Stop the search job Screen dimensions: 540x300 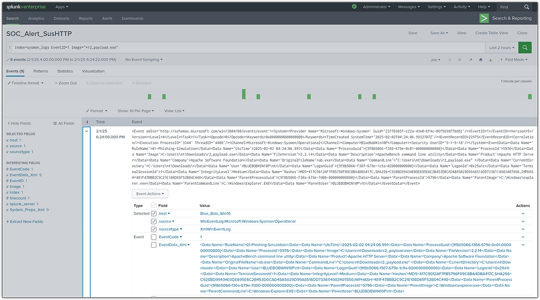coord(460,60)
